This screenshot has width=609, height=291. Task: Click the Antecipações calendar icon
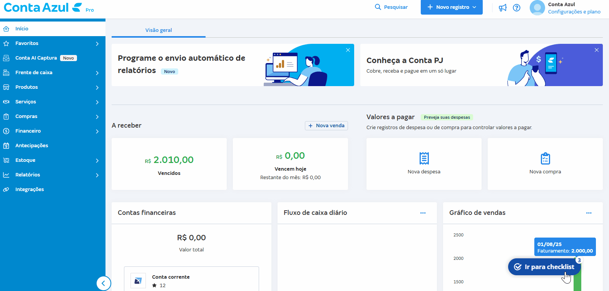[x=6, y=146]
